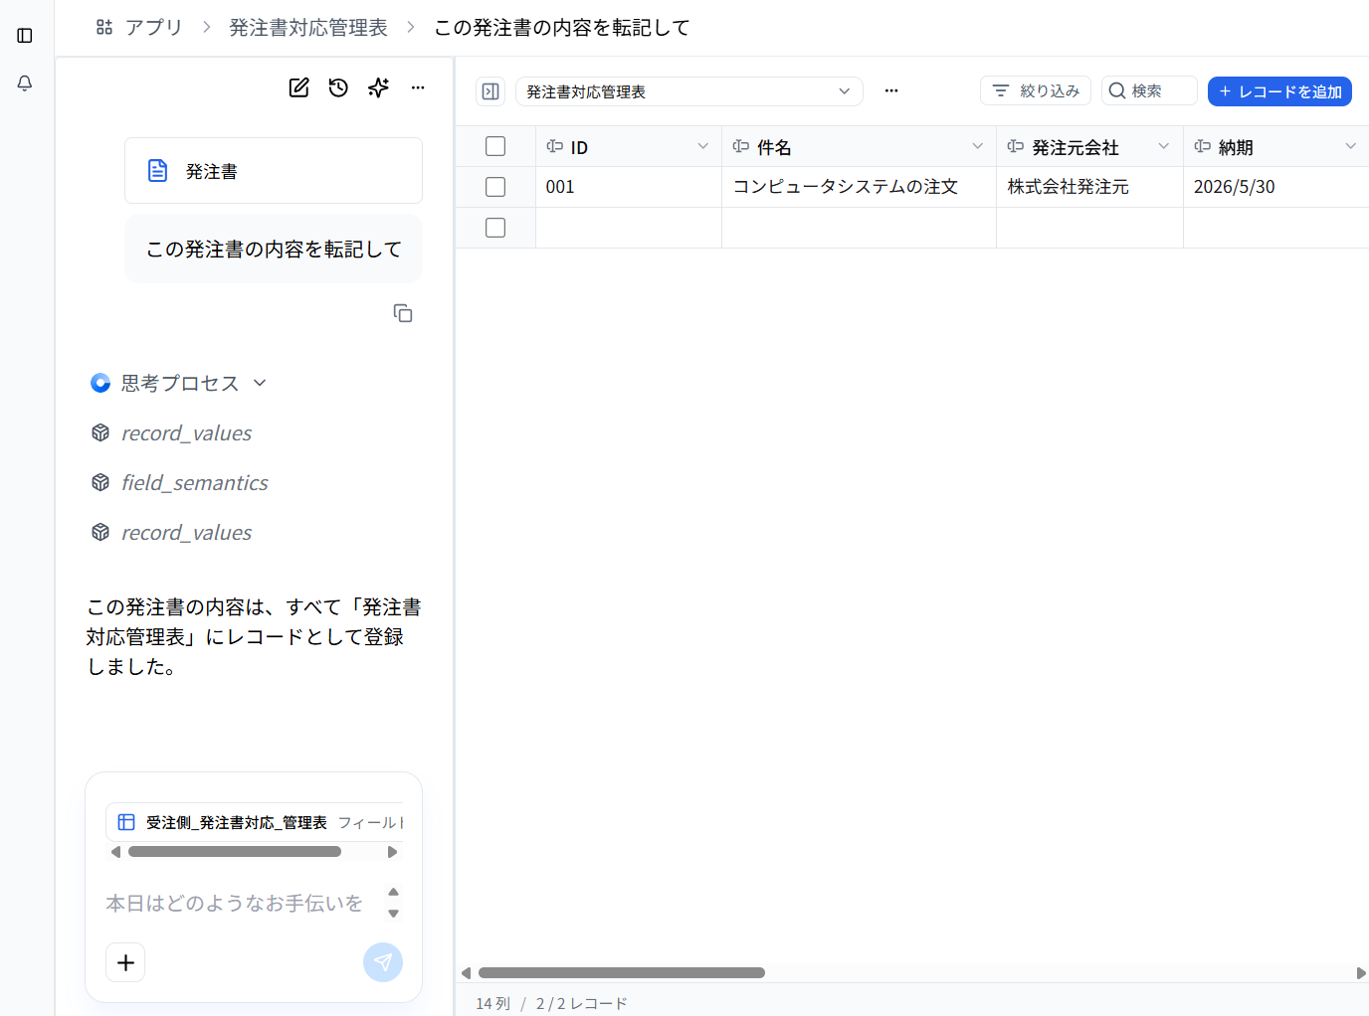
Task: Click the 件名 column header
Action: 859,146
